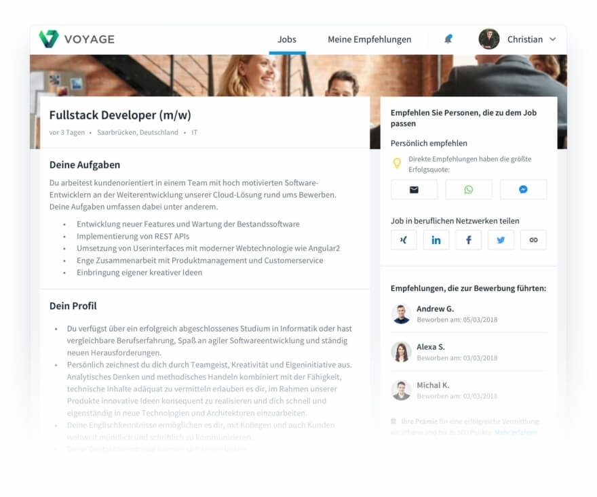Share job on Xing network
Image resolution: width=597 pixels, height=497 pixels.
[404, 240]
